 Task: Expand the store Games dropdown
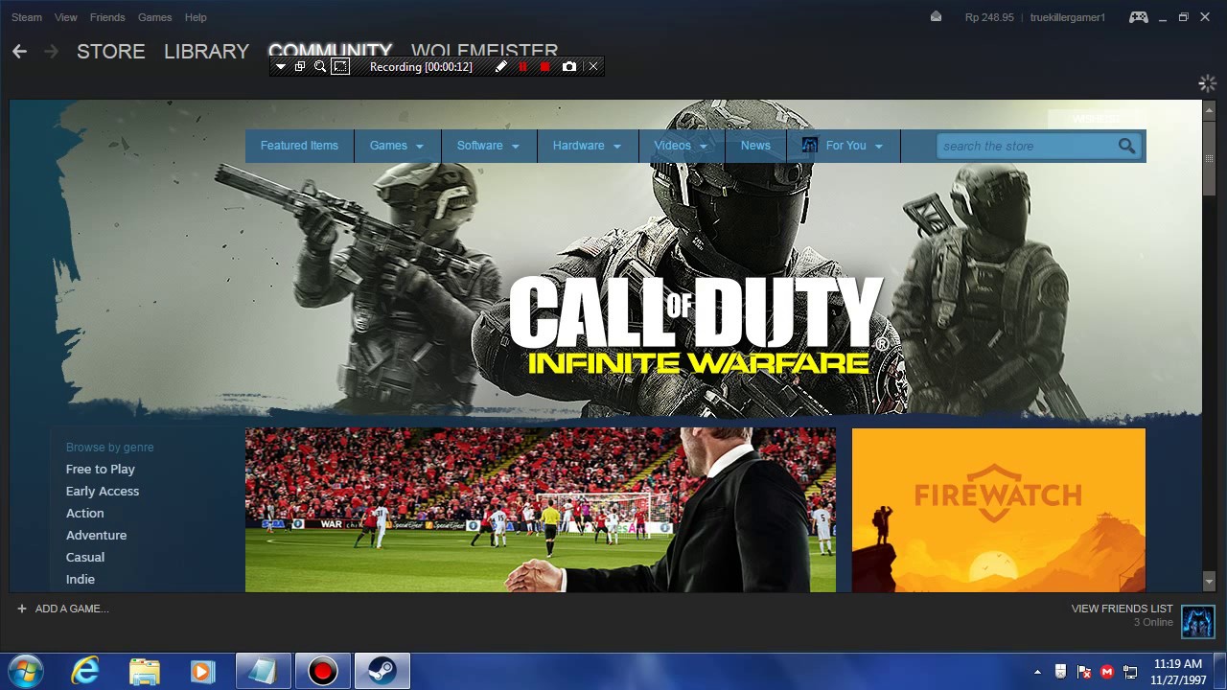click(396, 146)
